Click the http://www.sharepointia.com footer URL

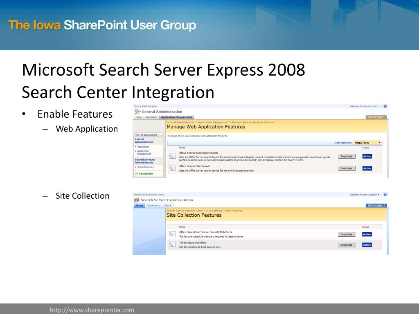pyautogui.click(x=92, y=310)
